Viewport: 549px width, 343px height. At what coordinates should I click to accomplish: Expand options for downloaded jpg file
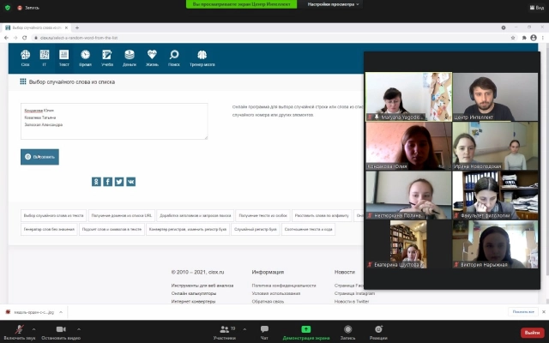[61, 312]
